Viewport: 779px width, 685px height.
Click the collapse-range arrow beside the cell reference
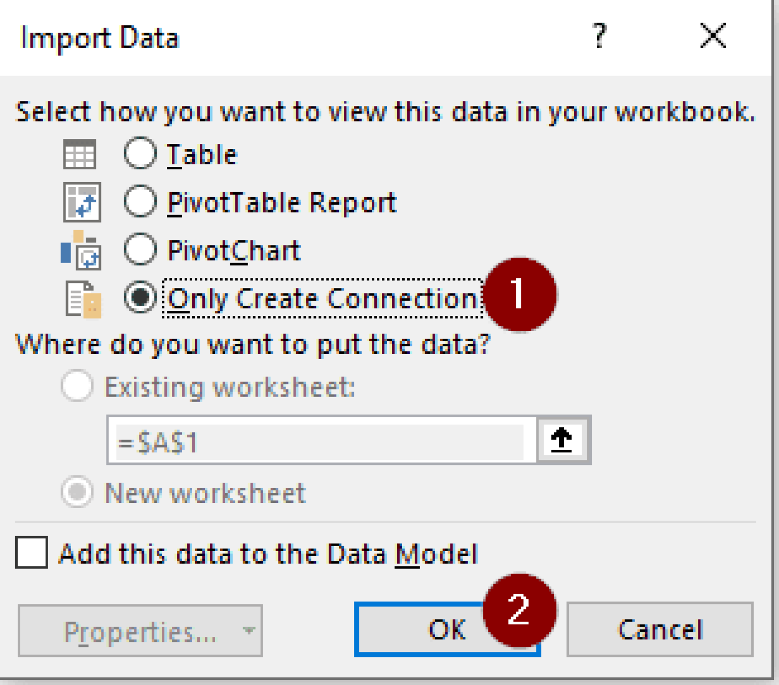pyautogui.click(x=562, y=439)
